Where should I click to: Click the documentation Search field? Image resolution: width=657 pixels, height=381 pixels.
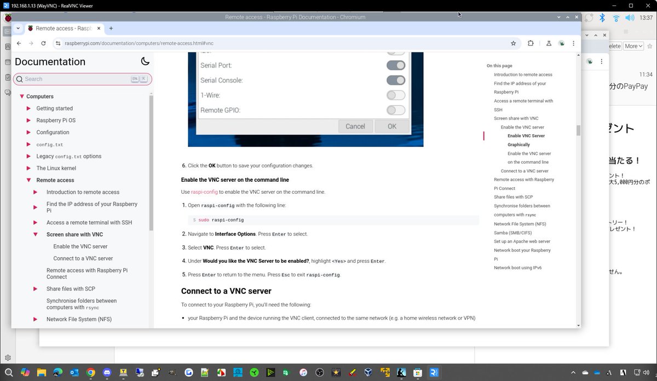pos(82,79)
